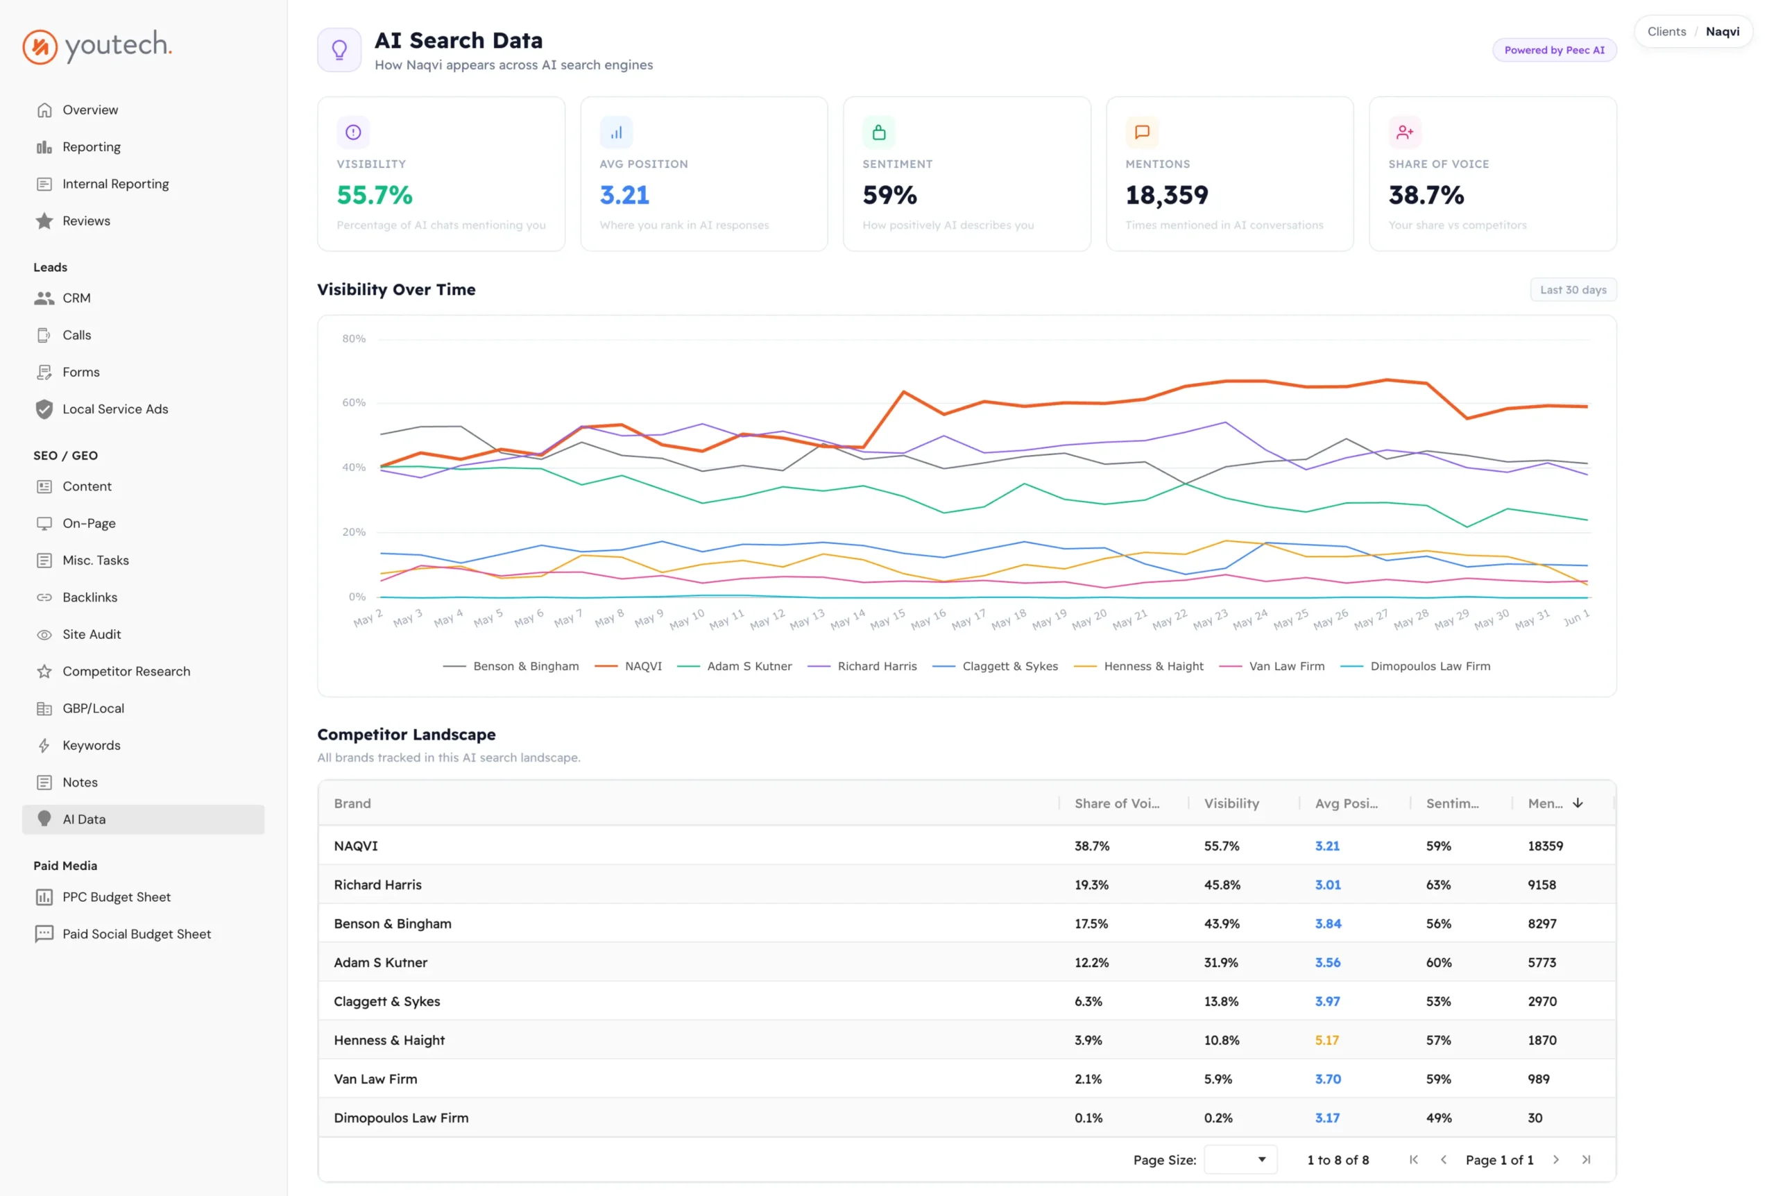Open the Page Size dropdown
This screenshot has width=1776, height=1196.
point(1240,1160)
